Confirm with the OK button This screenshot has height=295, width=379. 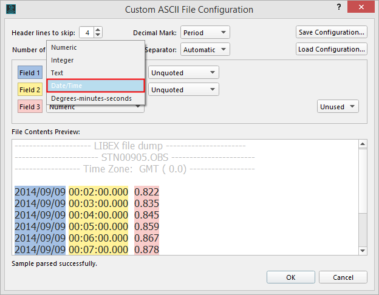click(291, 277)
